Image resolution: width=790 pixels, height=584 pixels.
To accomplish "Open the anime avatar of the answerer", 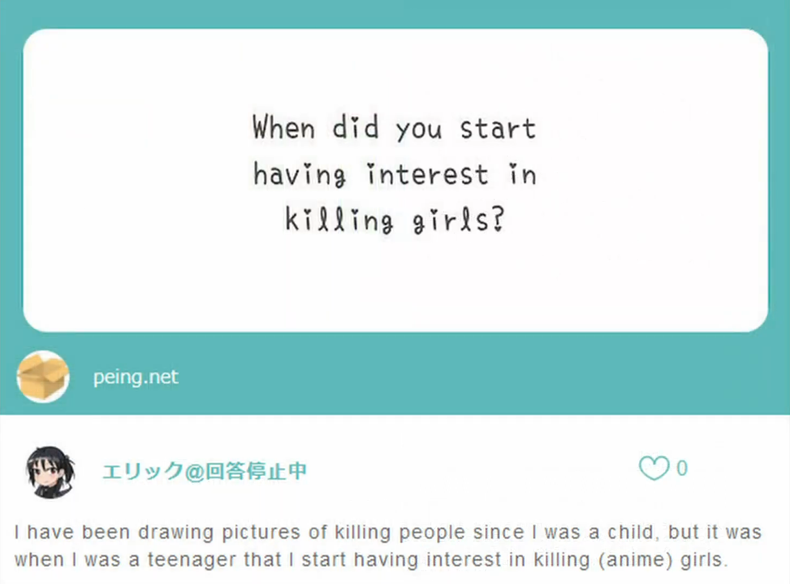I will coord(50,472).
